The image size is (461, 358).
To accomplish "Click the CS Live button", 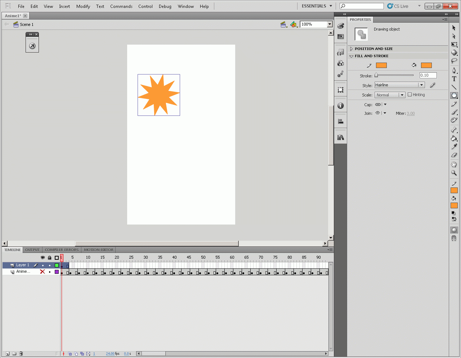I will click(398, 6).
